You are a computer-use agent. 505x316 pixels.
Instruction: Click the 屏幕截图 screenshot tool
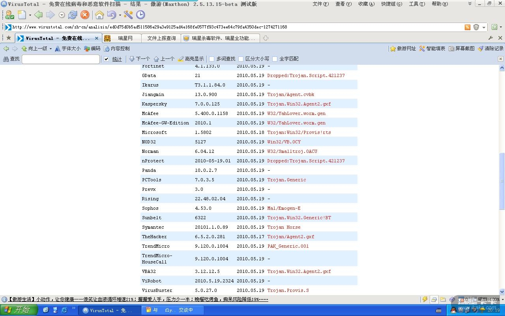tap(461, 49)
